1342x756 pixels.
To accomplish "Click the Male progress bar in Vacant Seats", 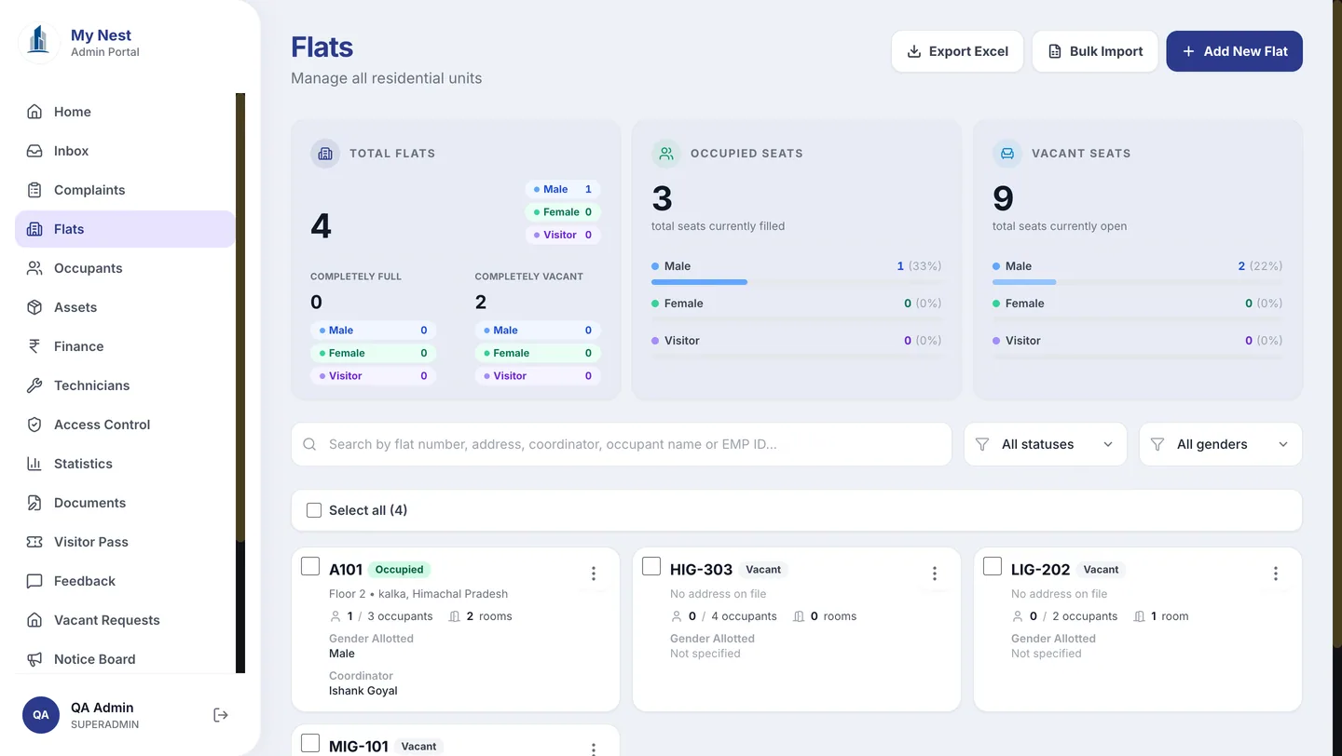I will (1138, 282).
